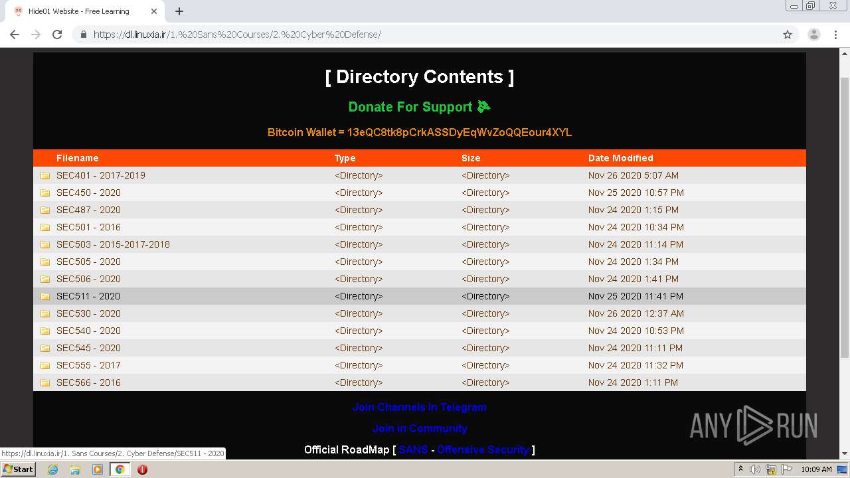Click the 10:09 AM system clock
The image size is (850, 478).
[x=816, y=469]
